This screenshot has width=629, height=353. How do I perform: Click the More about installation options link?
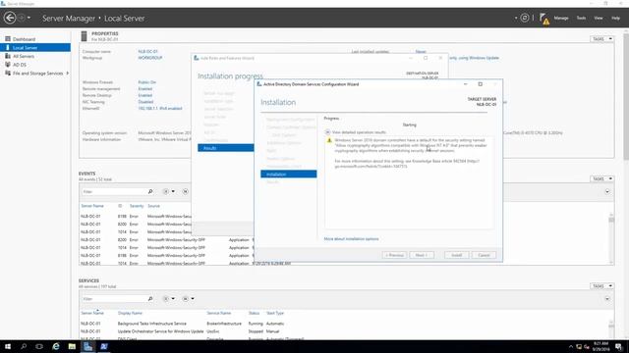[x=352, y=239]
